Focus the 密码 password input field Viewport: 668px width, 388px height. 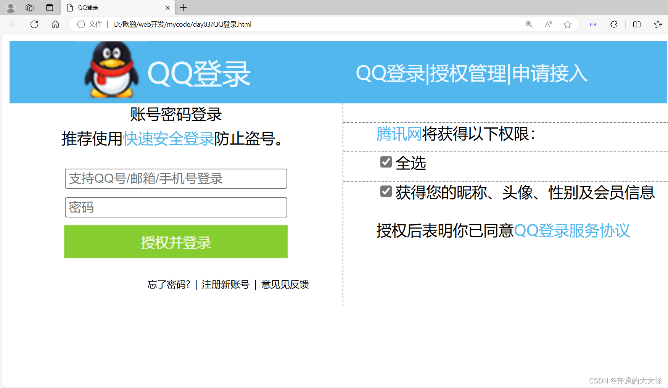[176, 207]
